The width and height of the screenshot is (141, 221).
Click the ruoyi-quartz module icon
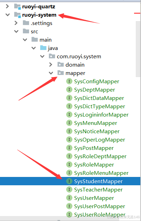[x=17, y=7]
